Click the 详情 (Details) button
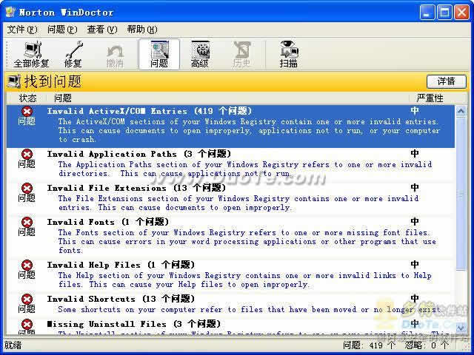This screenshot has height=355, width=474. point(446,81)
